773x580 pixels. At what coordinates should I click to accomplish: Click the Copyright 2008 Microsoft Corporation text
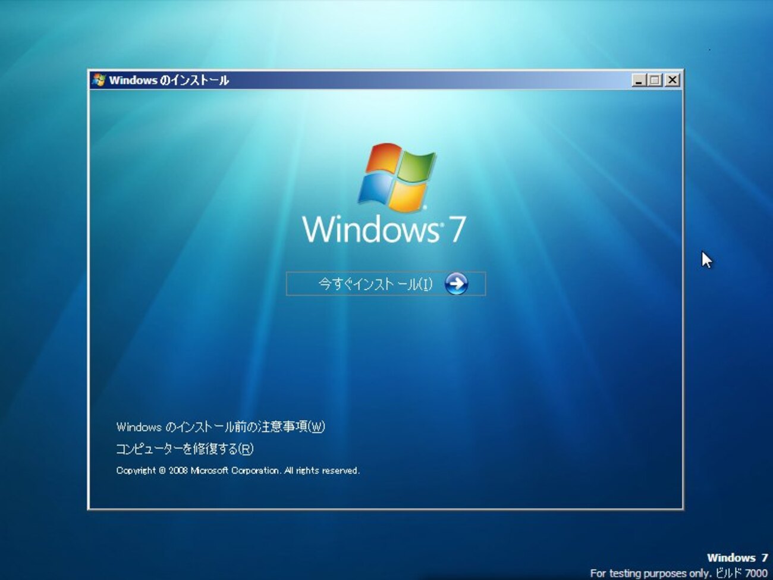click(238, 471)
